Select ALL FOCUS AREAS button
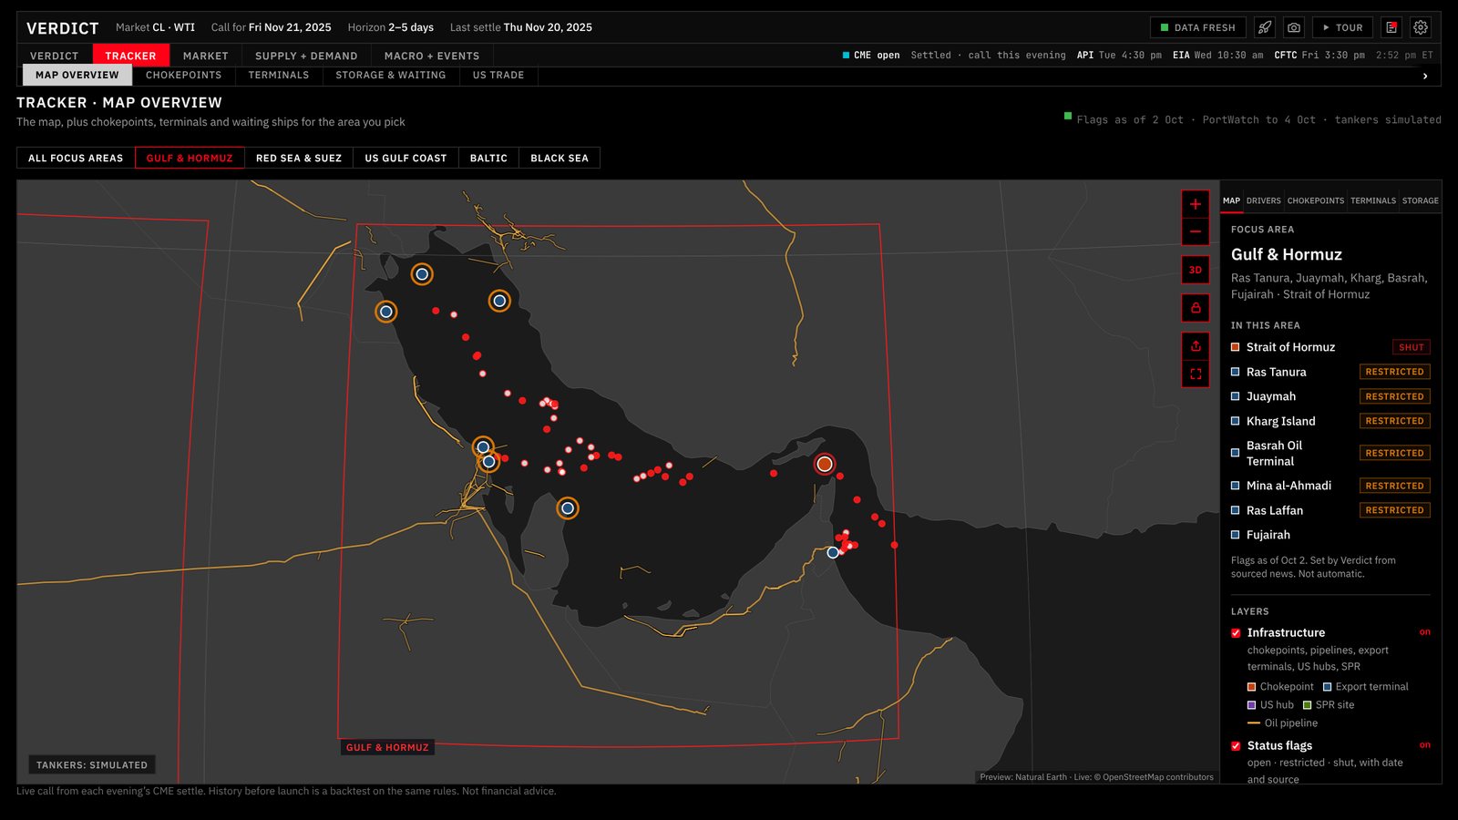 [x=76, y=158]
